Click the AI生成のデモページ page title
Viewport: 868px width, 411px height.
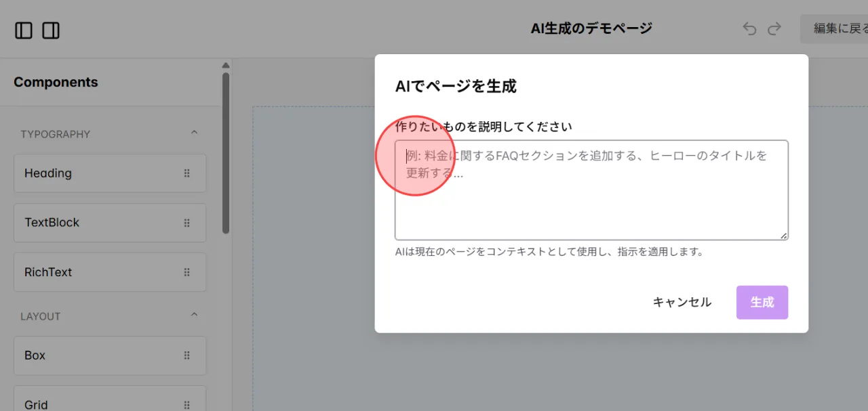pos(591,28)
